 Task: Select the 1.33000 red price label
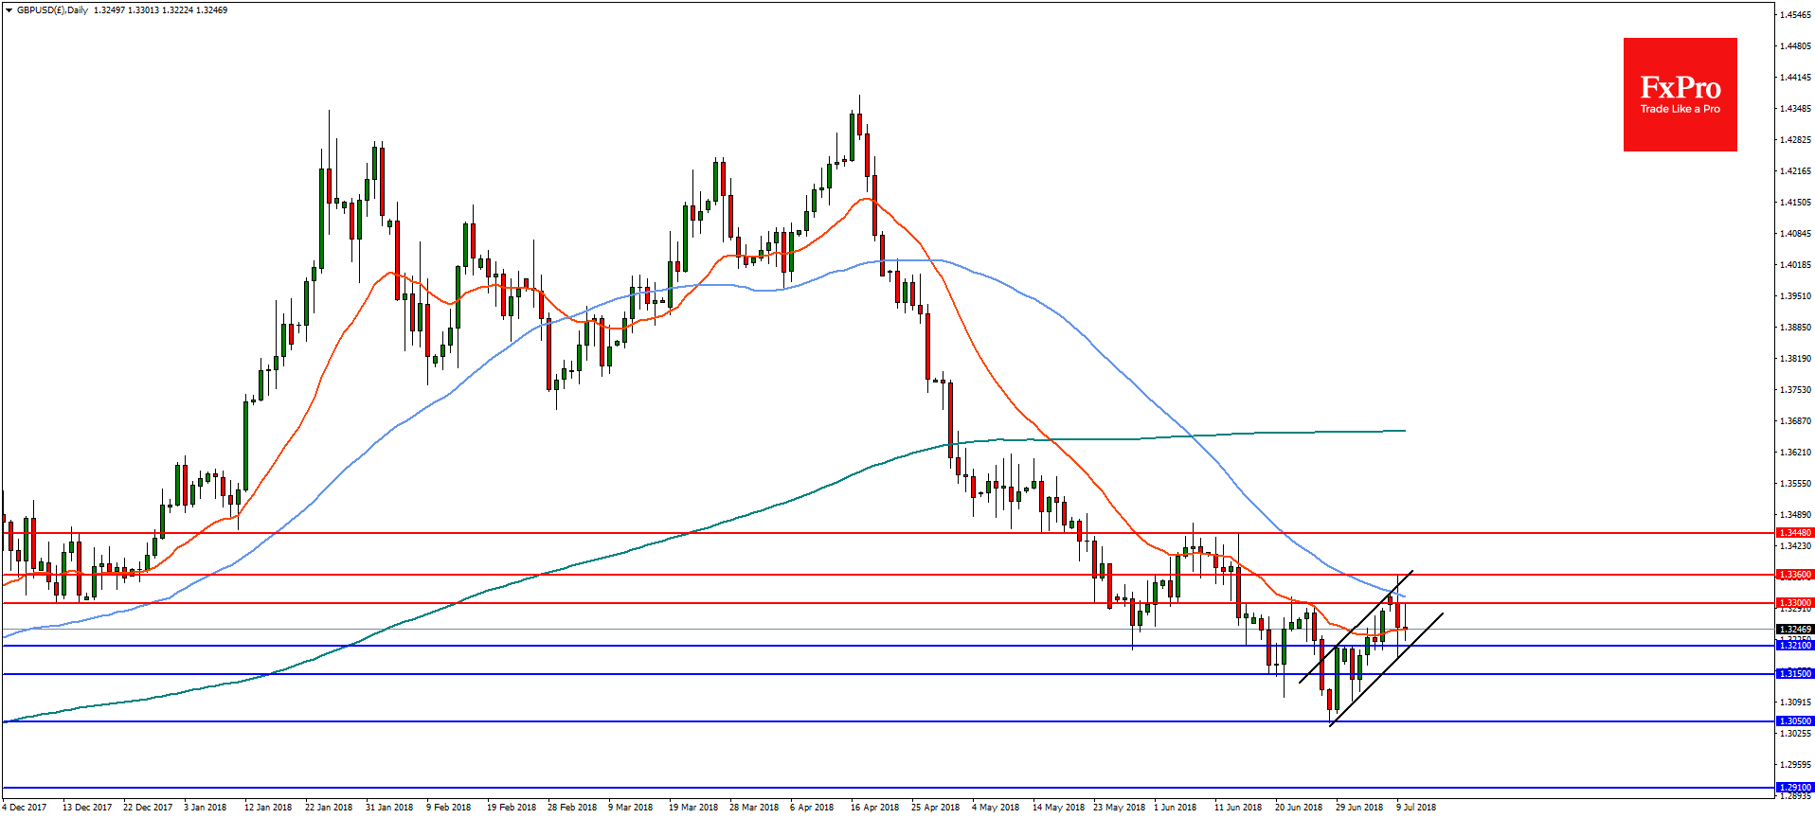point(1794,603)
